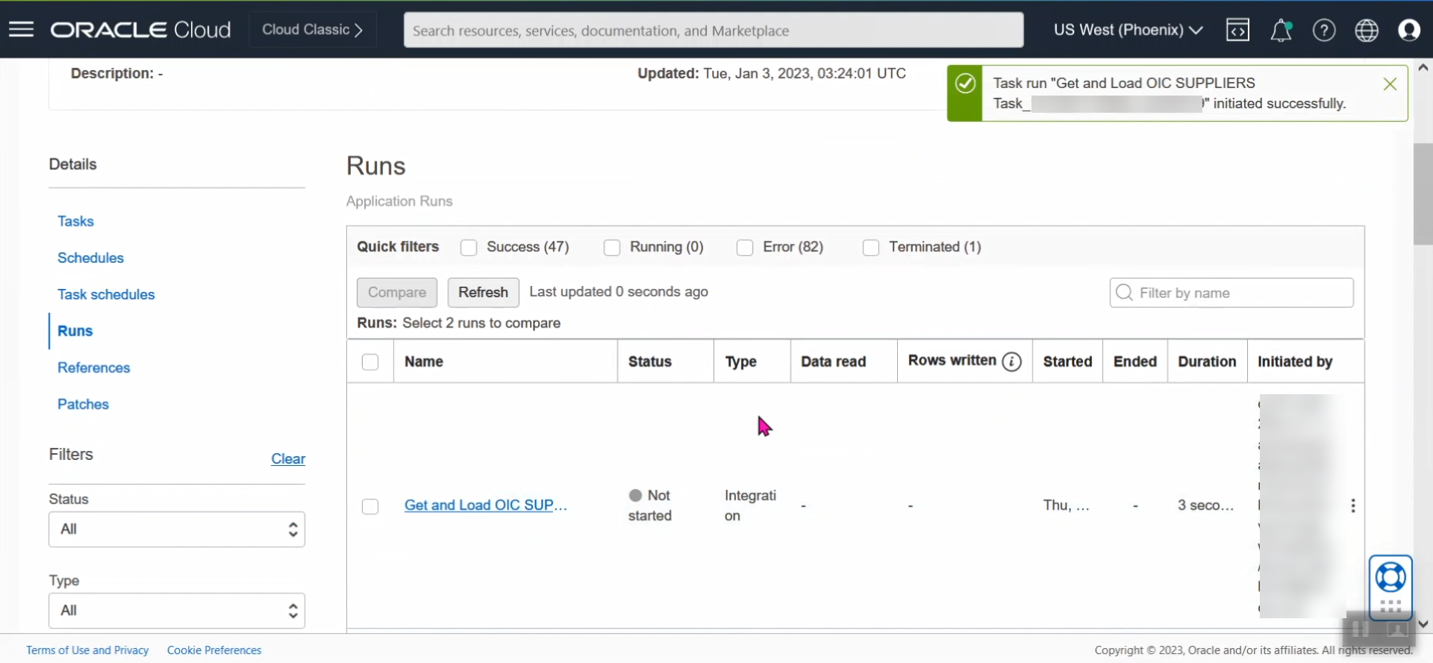Dismiss the task run success notification
The width and height of the screenshot is (1433, 663).
1390,84
